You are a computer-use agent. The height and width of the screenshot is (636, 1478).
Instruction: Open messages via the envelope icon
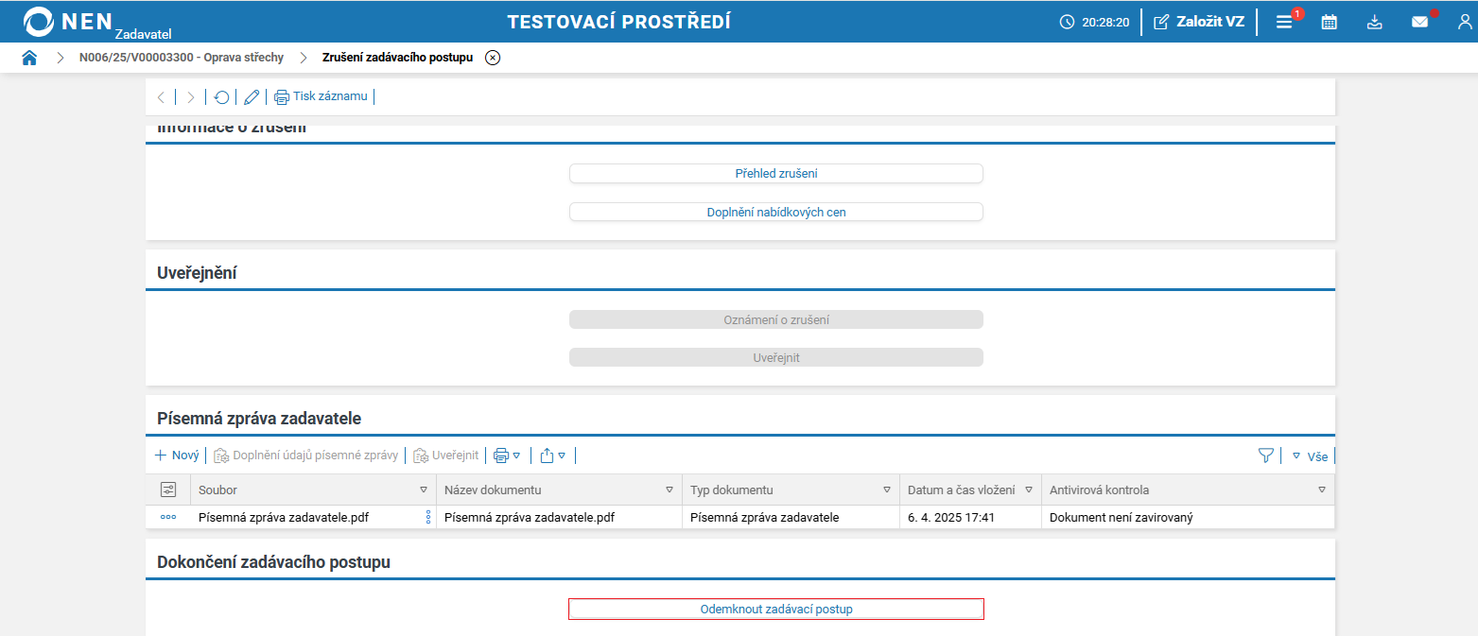click(x=1419, y=20)
